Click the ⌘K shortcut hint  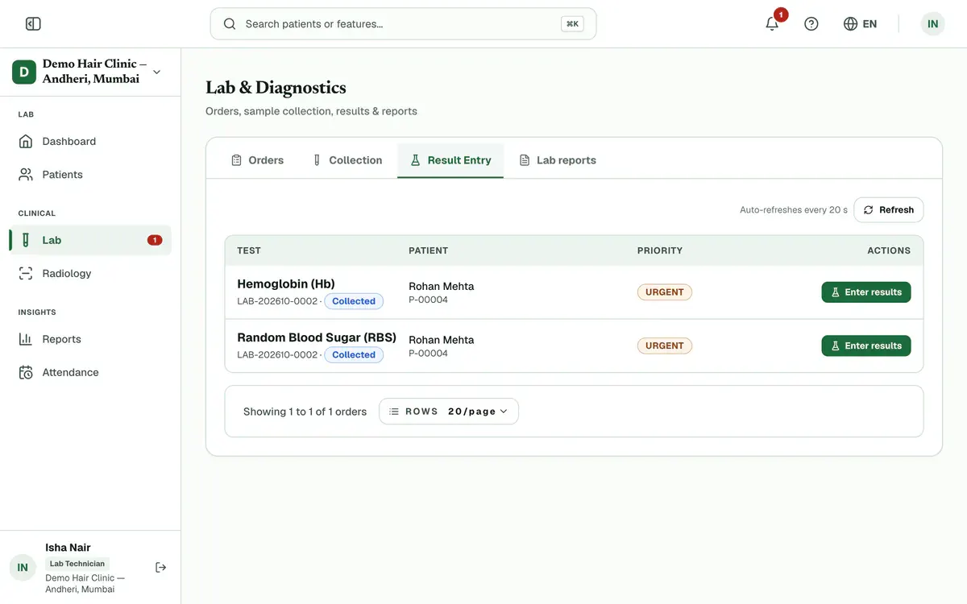click(x=572, y=24)
